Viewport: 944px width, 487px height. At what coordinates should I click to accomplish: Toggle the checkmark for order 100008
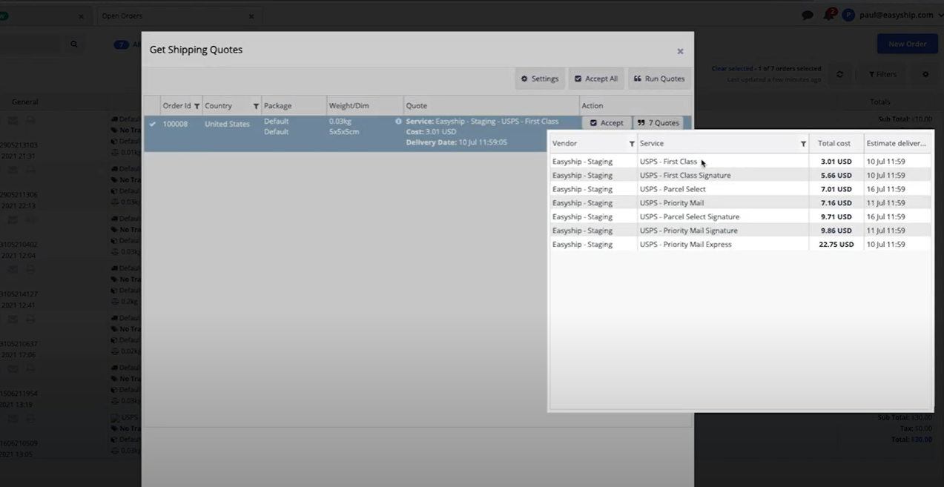pyautogui.click(x=153, y=124)
